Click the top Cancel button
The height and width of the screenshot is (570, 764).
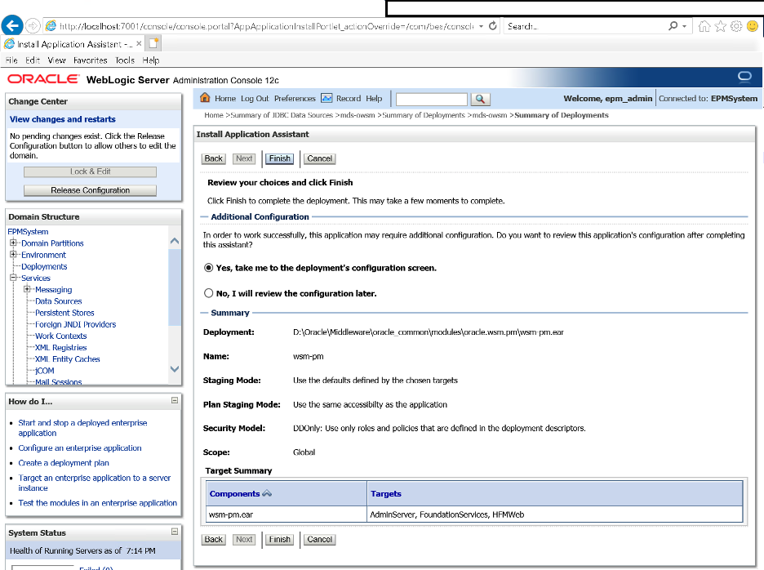(320, 158)
